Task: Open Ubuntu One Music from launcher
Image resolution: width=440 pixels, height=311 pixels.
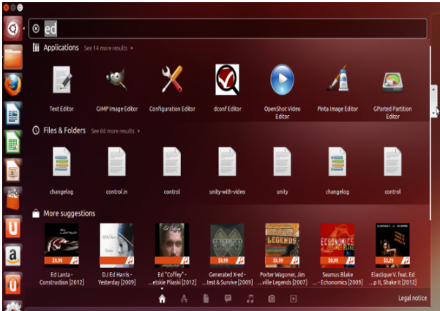Action: [13, 284]
